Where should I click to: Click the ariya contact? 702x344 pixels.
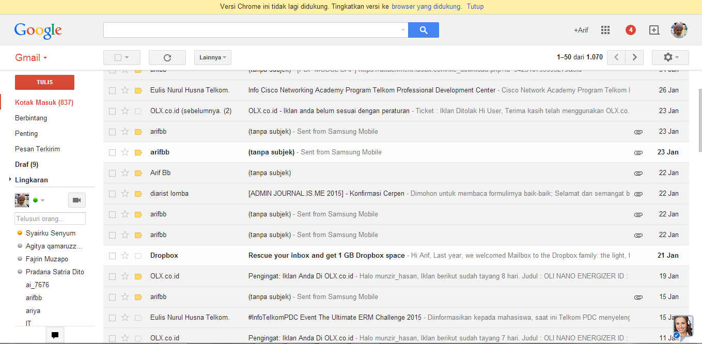[33, 310]
